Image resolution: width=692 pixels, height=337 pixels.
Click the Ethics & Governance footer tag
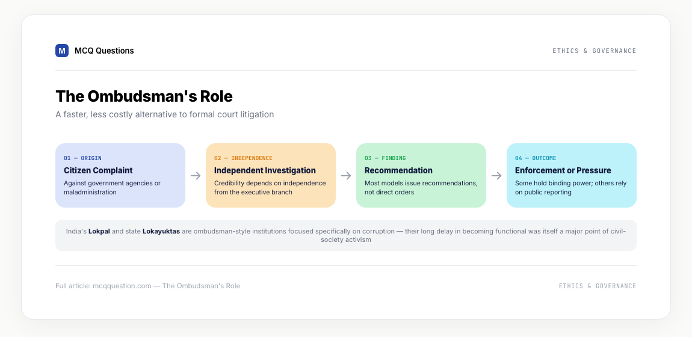point(598,286)
